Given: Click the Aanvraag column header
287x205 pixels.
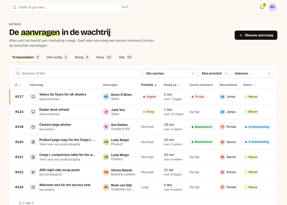Looking at the screenshot, I should click(37, 85).
